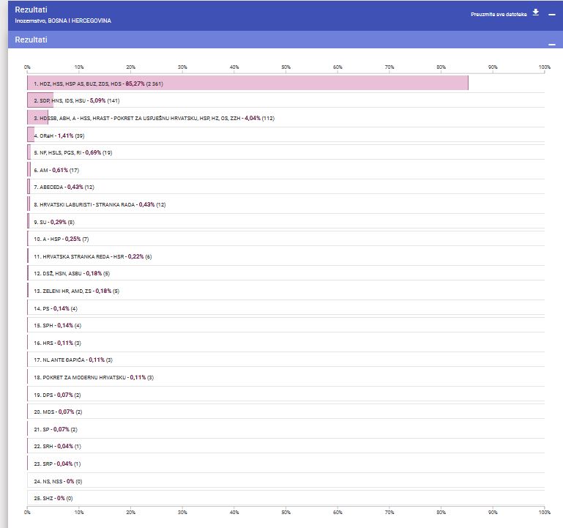Select the ABECEDA result row
The height and width of the screenshot is (528, 563).
[x=64, y=187]
